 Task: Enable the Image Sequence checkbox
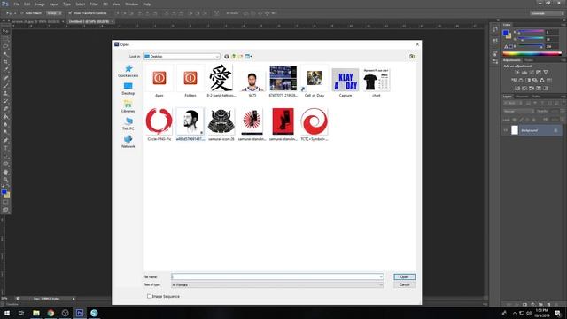[x=149, y=296]
